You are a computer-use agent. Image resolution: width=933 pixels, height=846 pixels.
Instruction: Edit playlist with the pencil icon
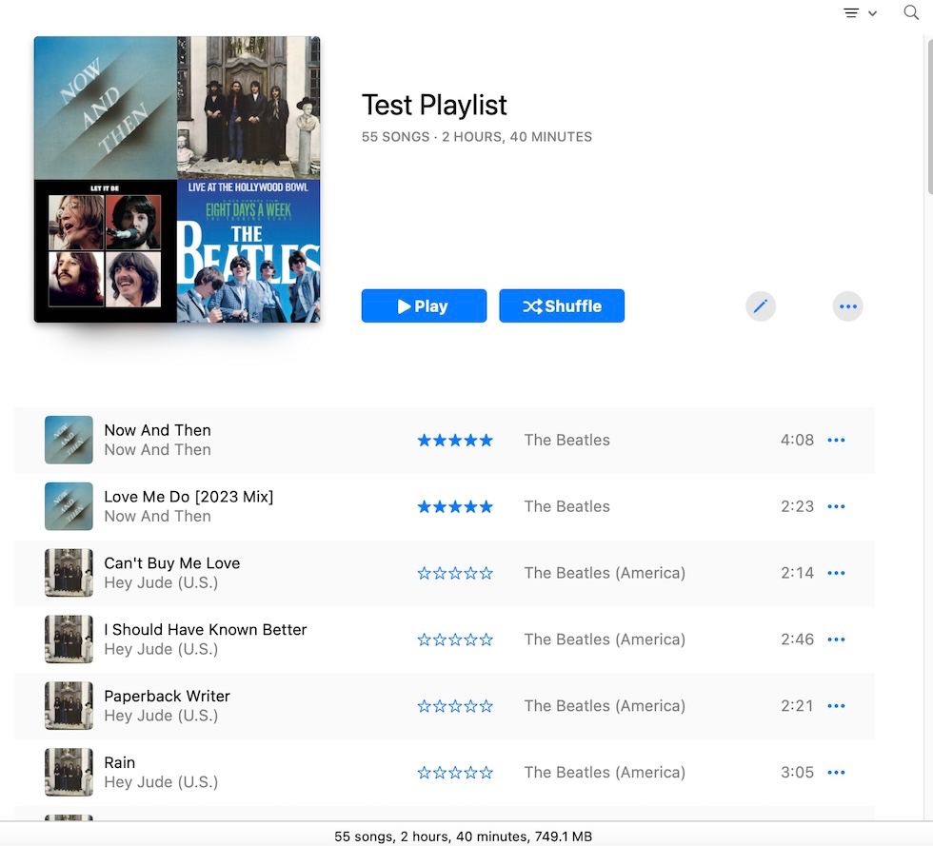[761, 306]
